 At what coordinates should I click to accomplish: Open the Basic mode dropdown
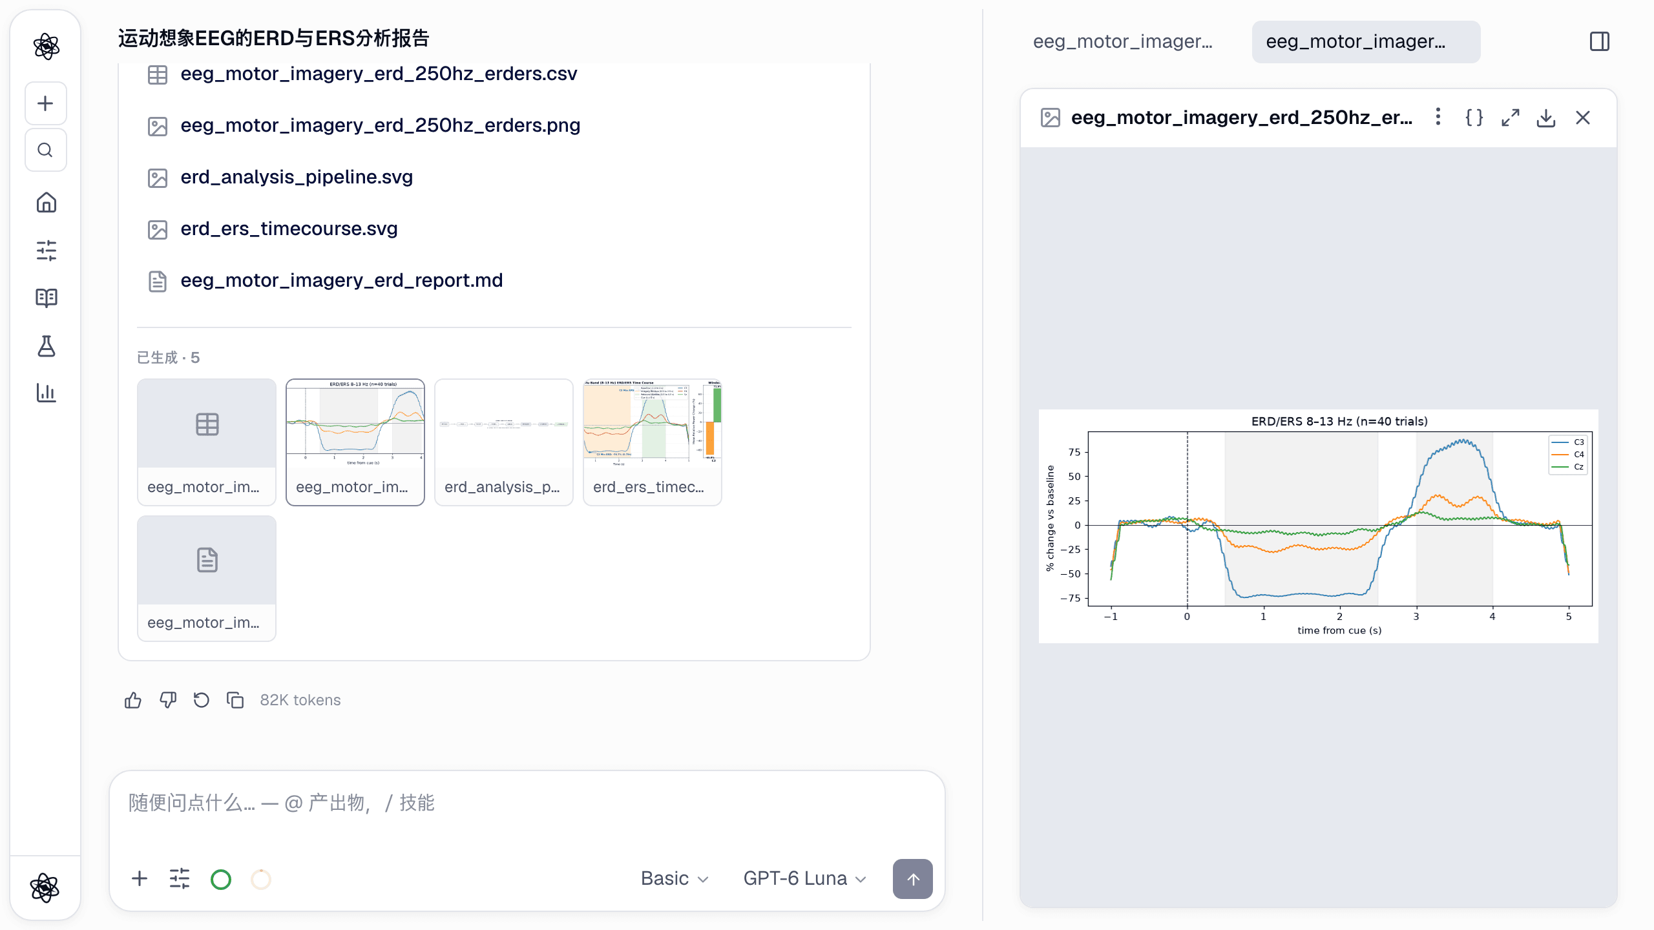(x=675, y=878)
